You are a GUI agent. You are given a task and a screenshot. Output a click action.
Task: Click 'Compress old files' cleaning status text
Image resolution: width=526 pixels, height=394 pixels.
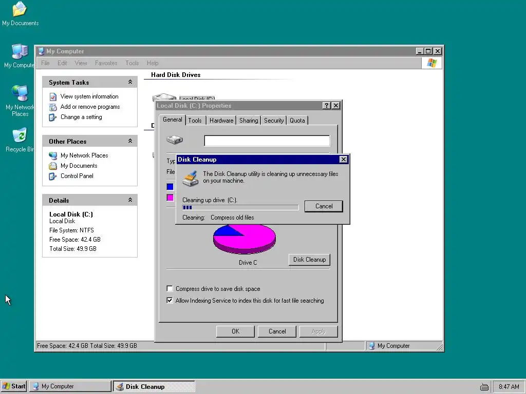(x=232, y=218)
